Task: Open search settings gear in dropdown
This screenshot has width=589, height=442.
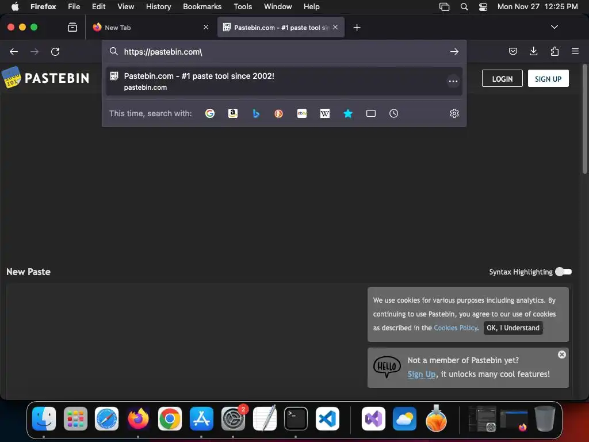Action: coord(454,113)
